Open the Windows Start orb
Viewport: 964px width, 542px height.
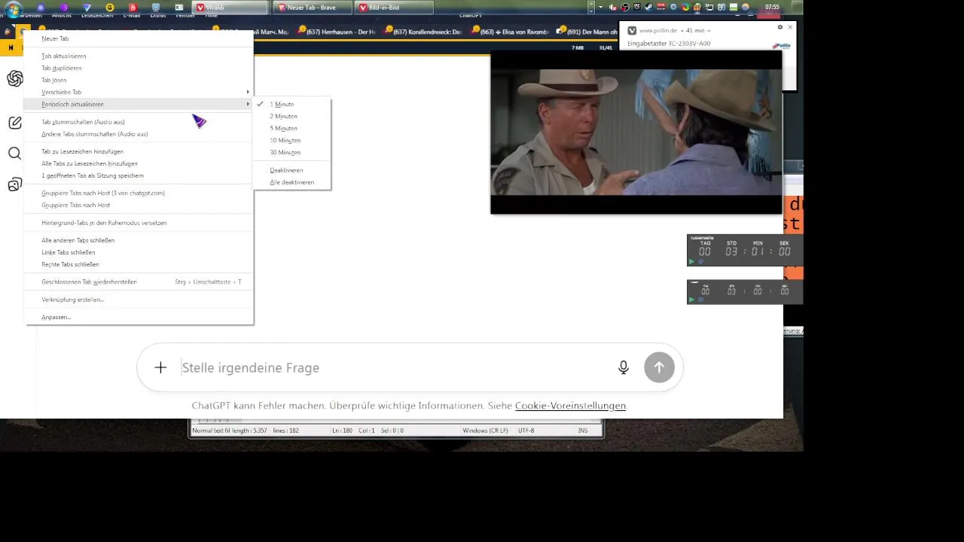pyautogui.click(x=14, y=9)
